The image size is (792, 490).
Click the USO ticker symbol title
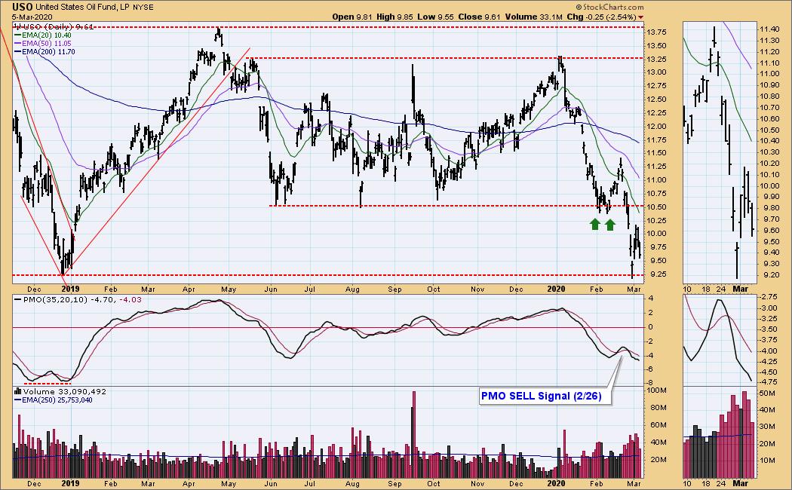(x=23, y=7)
